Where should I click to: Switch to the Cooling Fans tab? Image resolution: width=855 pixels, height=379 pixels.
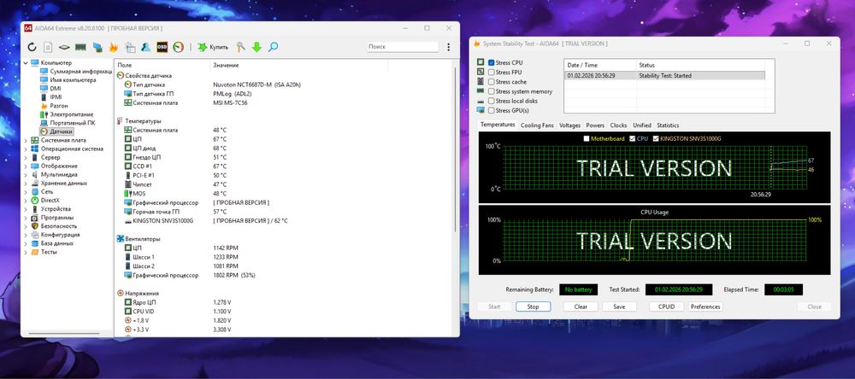[x=537, y=125]
